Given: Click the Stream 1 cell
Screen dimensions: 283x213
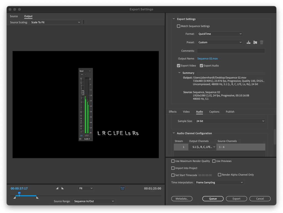Looking at the screenshot, I should pyautogui.click(x=181, y=147).
